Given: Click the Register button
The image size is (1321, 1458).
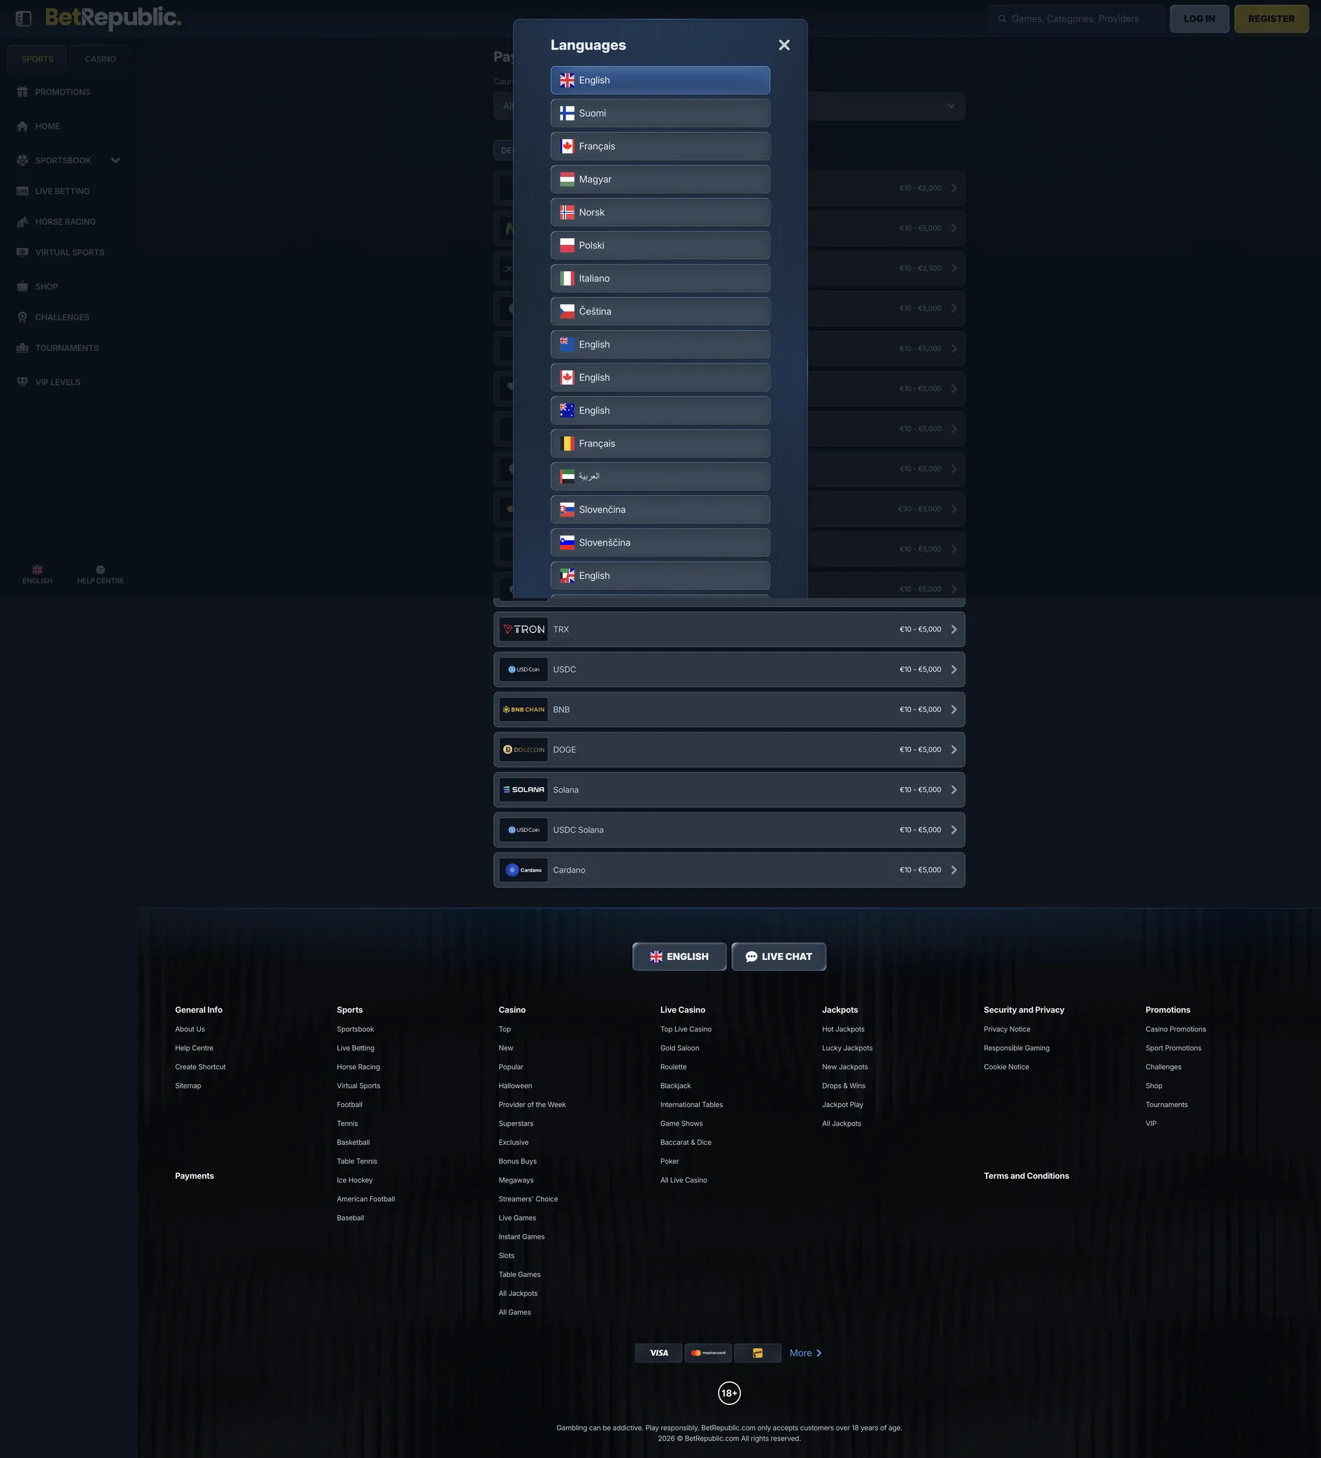Looking at the screenshot, I should [x=1270, y=19].
